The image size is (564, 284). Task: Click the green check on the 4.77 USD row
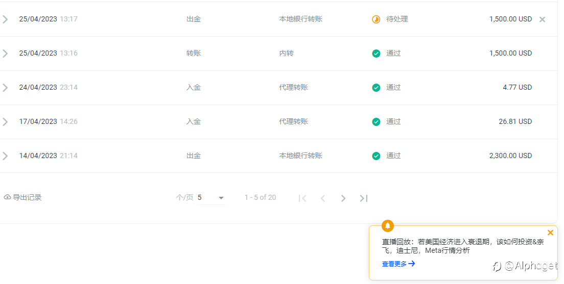pos(376,88)
